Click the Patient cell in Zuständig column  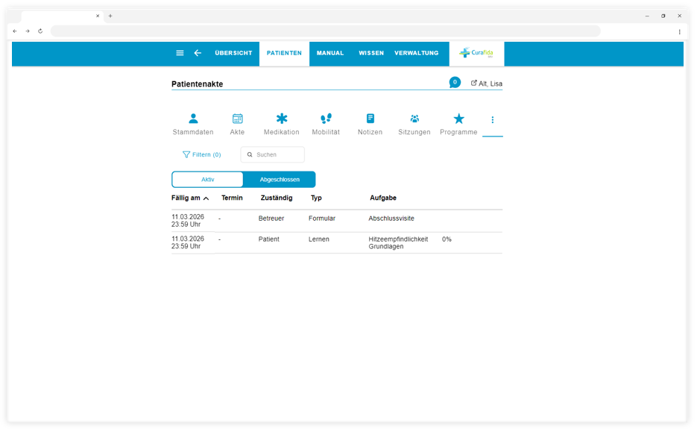tap(269, 239)
